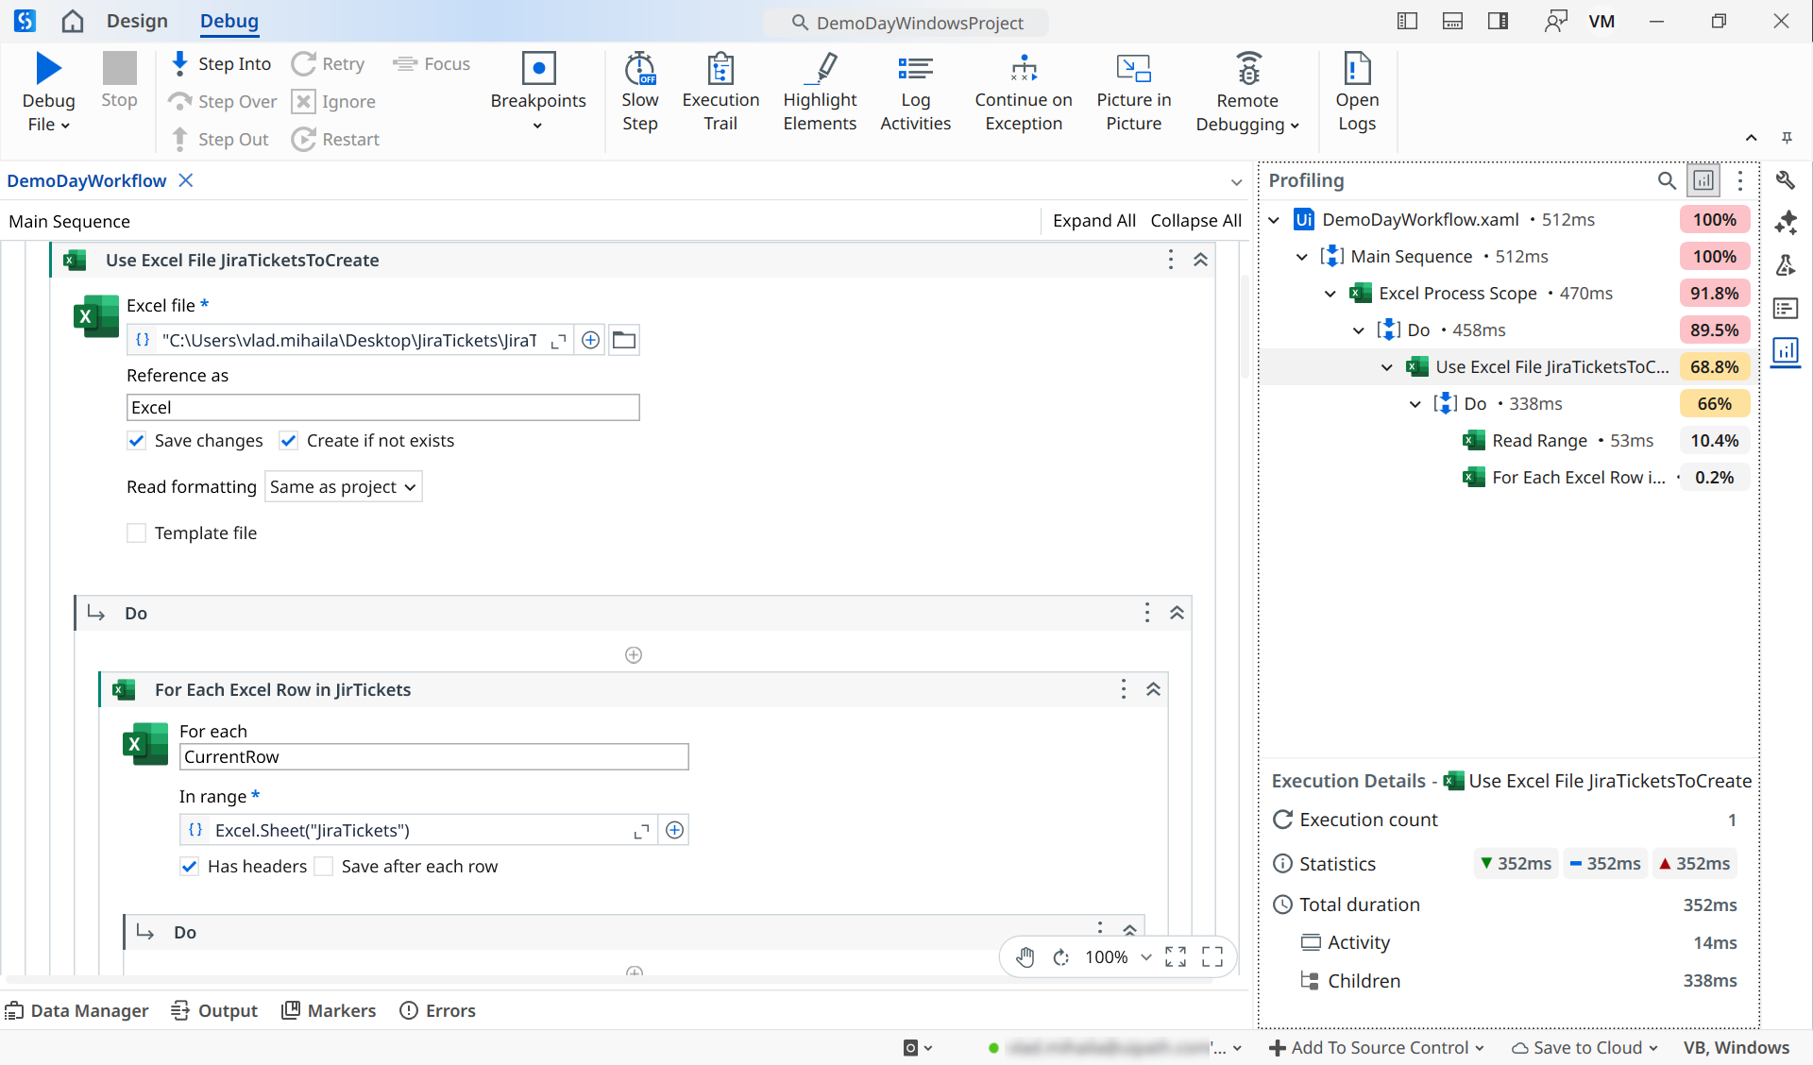Browse for Excel file with folder icon
This screenshot has height=1065, width=1813.
(x=624, y=340)
